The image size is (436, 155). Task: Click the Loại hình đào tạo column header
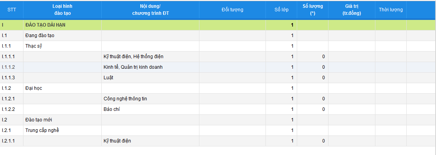point(62,10)
